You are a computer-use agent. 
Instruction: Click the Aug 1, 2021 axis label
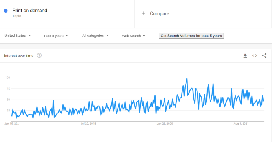[241, 124]
